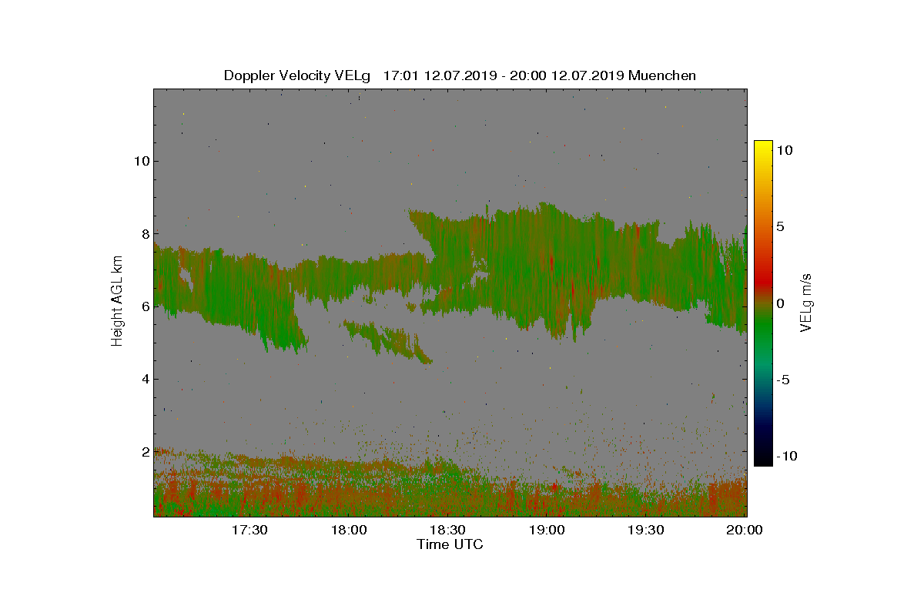924x616 pixels.
Task: Click the height tick label '8'
Action: pos(145,233)
